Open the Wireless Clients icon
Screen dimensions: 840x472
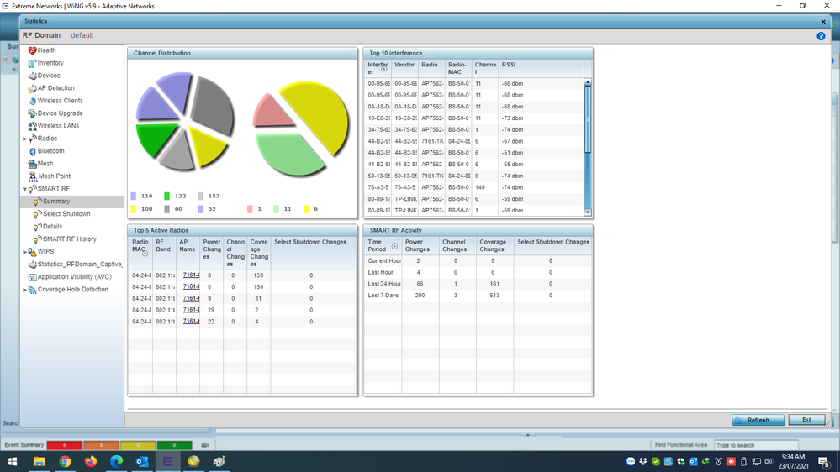pos(32,101)
